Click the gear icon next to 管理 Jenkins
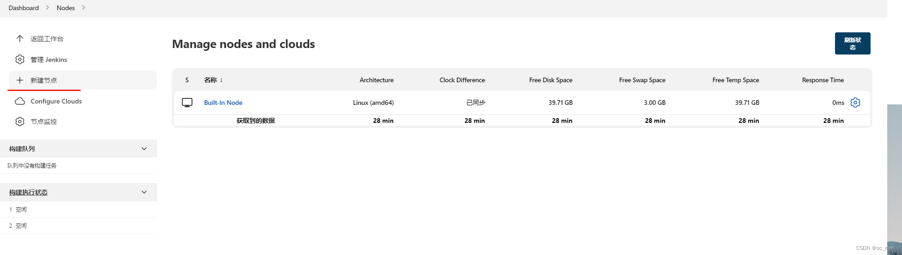The height and width of the screenshot is (255, 902). pos(20,60)
